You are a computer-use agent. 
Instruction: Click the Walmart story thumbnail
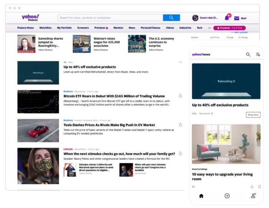point(81,44)
